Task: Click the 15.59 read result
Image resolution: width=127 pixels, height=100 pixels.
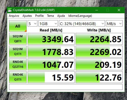Action: pyautogui.click(x=51, y=77)
